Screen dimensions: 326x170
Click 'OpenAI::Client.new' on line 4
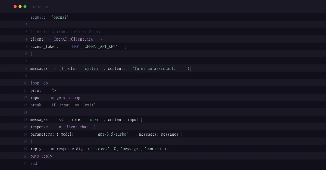click(x=73, y=39)
